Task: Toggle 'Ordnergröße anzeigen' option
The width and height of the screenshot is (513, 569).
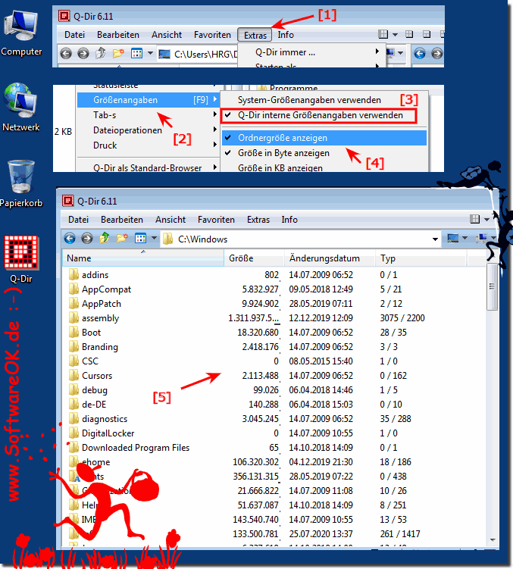Action: [324, 138]
